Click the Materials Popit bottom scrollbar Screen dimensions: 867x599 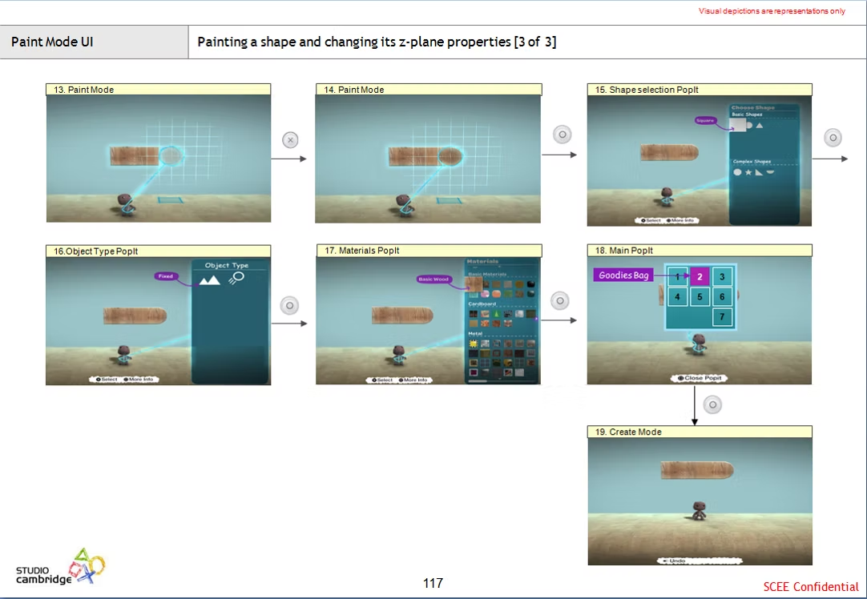pyautogui.click(x=478, y=381)
